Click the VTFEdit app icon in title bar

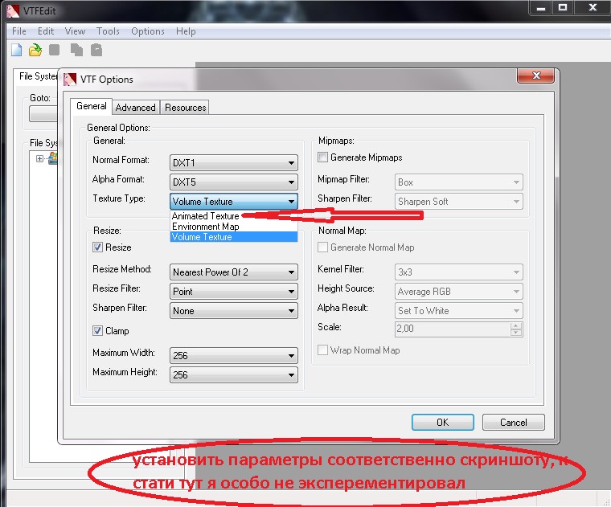[x=13, y=10]
